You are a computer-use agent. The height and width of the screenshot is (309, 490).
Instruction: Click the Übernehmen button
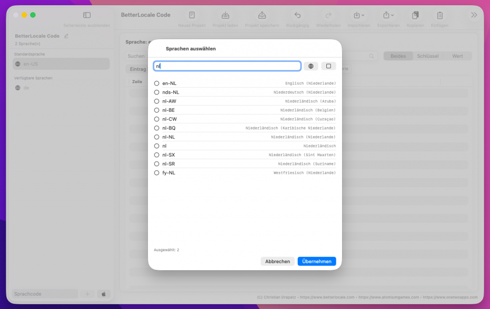pos(316,261)
